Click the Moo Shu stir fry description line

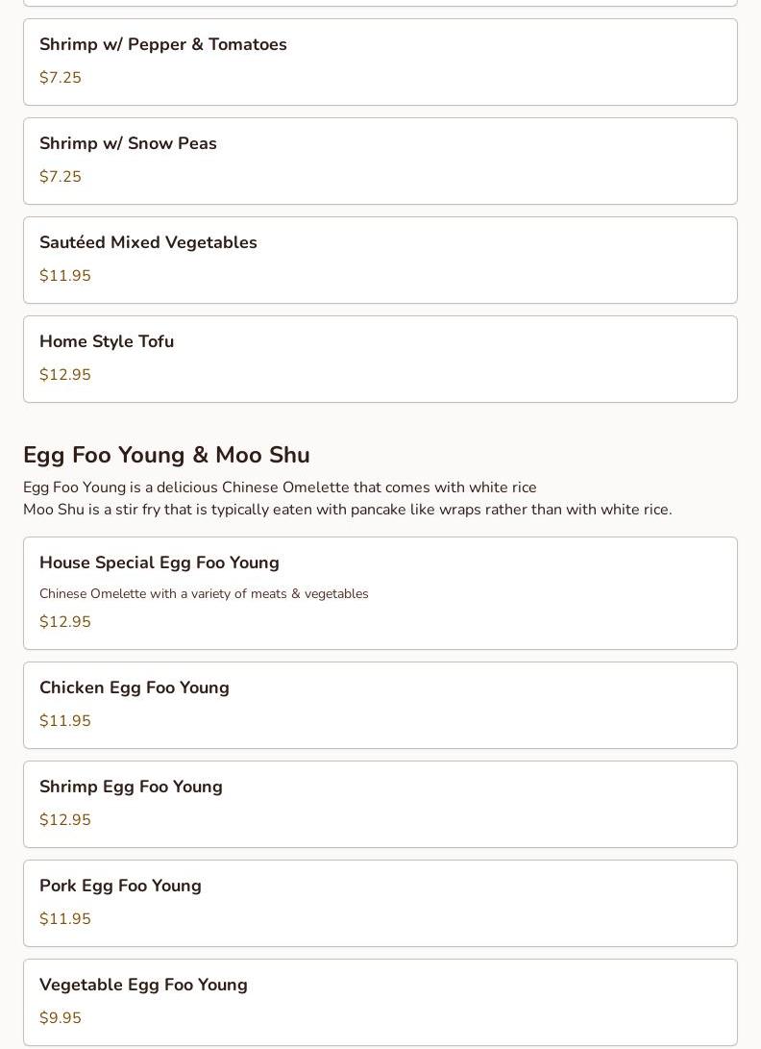coord(347,510)
